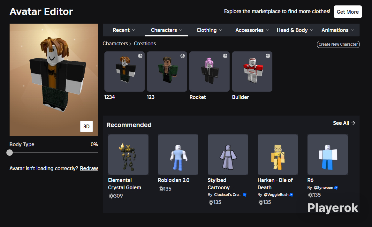Open Stylized Cartoony bundle thumbnail
Screen dimensions: 372x227
click(x=228, y=155)
